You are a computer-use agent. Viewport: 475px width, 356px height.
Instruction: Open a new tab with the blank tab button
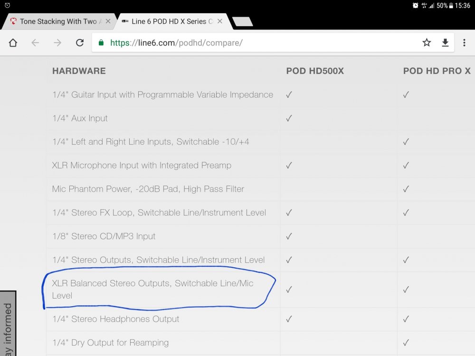[x=242, y=22]
